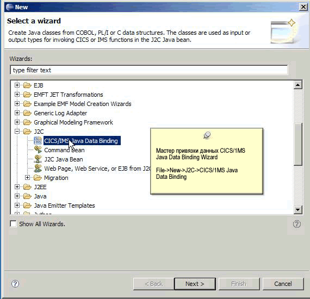The image size is (310, 299).
Task: Click the EMFT JET Transformations label
Action: 69,95
